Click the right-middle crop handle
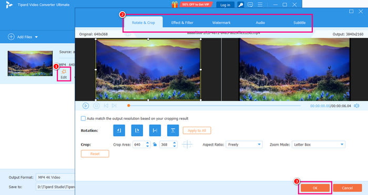This screenshot has height=195, width=368. point(201,69)
